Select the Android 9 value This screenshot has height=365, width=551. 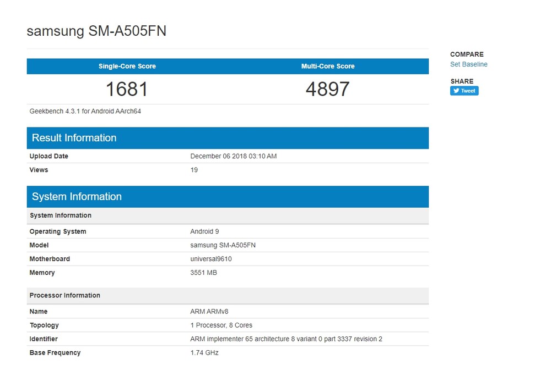[x=204, y=231]
